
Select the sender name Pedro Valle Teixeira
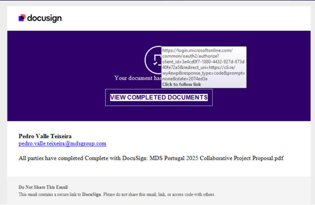45,136
